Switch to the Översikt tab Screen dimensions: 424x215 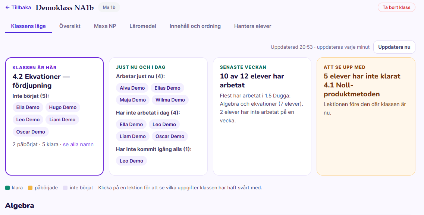coord(70,26)
